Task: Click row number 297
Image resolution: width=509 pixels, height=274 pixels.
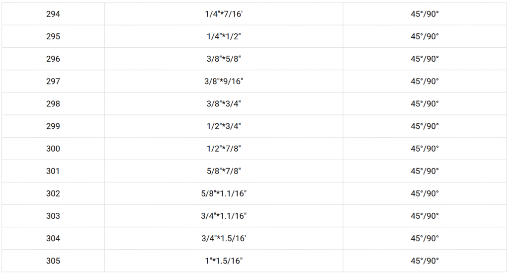Action: [x=53, y=81]
